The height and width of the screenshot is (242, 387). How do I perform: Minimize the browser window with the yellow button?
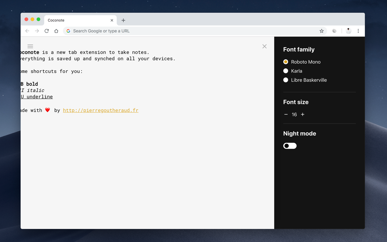32,19
